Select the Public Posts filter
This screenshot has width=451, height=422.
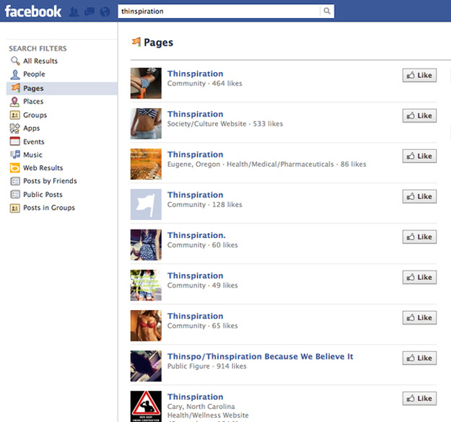tap(62, 195)
